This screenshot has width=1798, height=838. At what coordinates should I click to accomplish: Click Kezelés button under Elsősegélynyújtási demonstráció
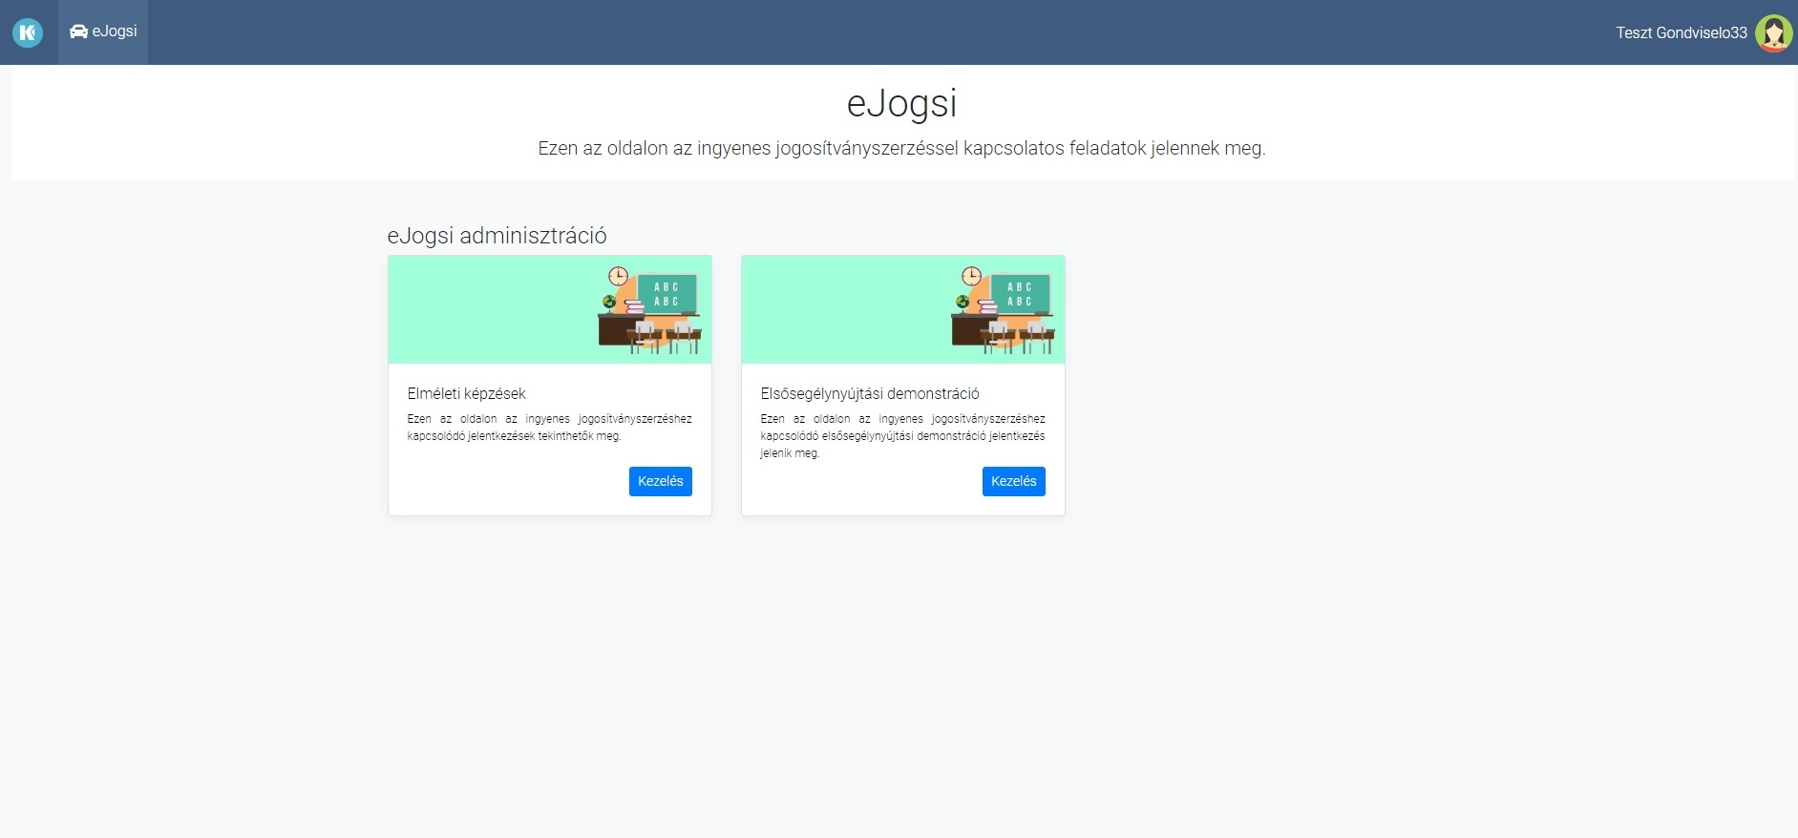pos(1013,481)
